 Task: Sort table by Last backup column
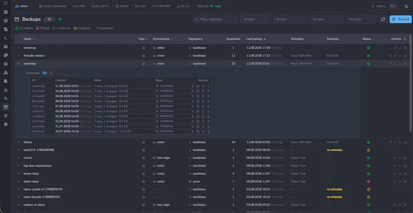(256, 39)
